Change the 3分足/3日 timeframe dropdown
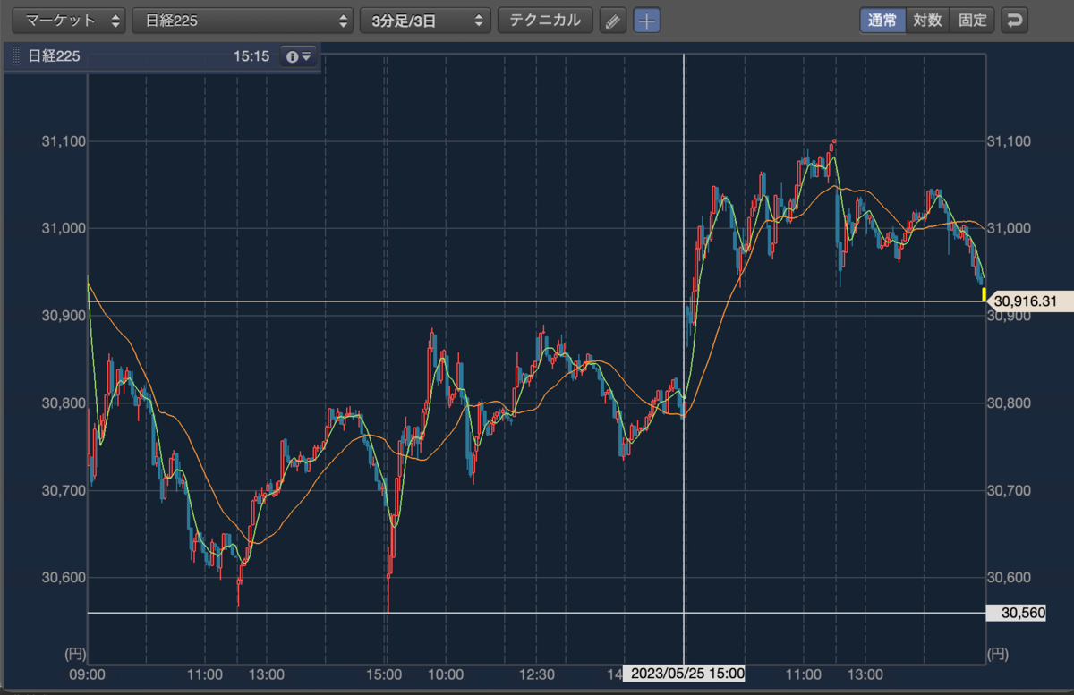Viewport: 1074px width, 695px height. [426, 20]
